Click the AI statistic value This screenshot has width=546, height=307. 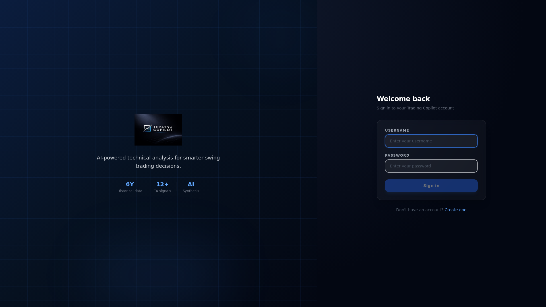click(191, 184)
